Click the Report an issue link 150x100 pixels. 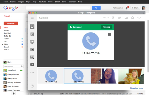[x=137, y=88]
